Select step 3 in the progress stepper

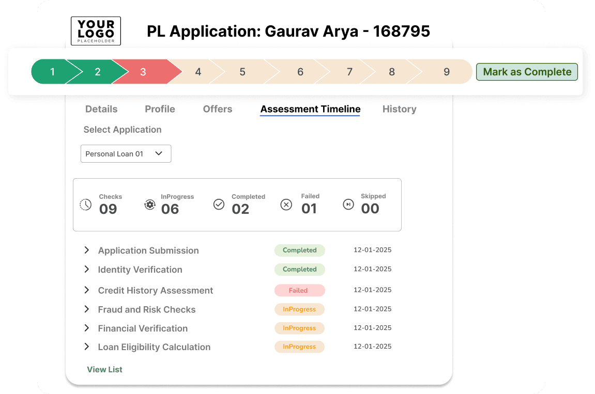click(x=143, y=72)
